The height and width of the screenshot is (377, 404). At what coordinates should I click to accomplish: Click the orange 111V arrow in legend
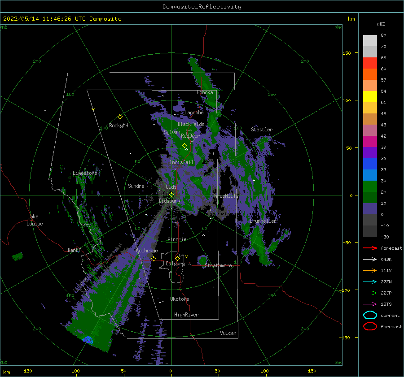point(370,270)
